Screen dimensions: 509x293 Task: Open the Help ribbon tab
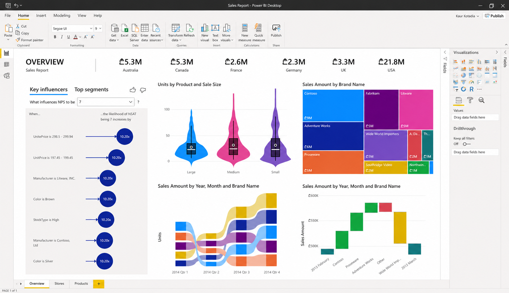[98, 15]
